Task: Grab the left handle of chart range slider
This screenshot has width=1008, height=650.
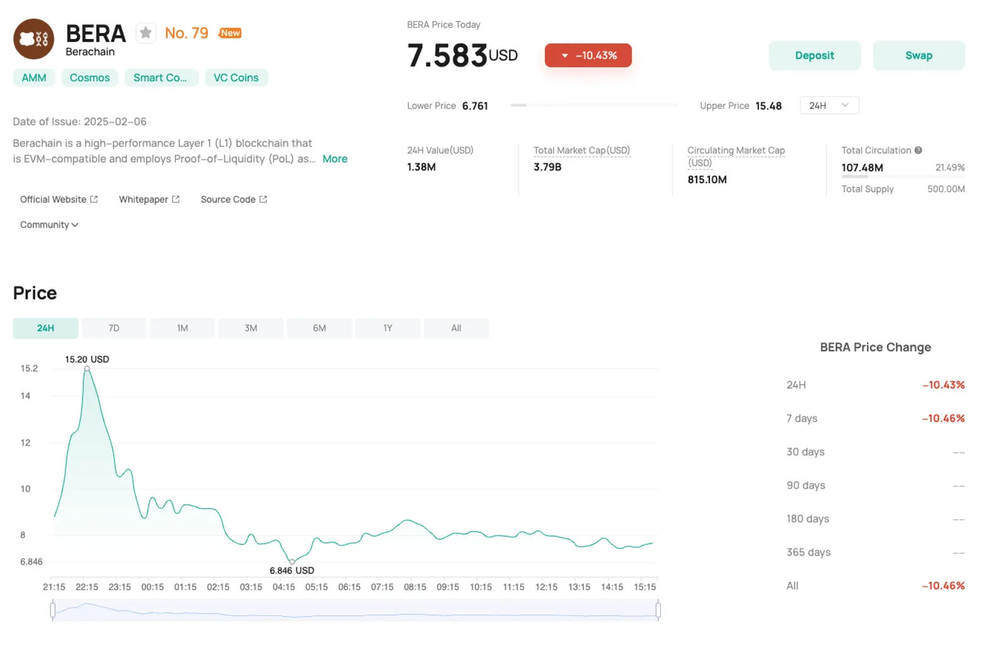Action: point(53,610)
